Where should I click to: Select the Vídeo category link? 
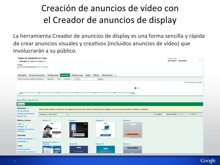19,124
